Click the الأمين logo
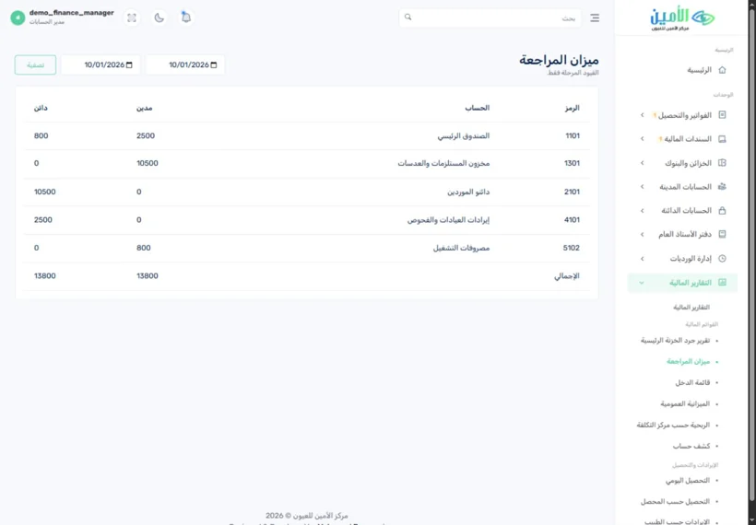The width and height of the screenshot is (756, 525). [682, 18]
